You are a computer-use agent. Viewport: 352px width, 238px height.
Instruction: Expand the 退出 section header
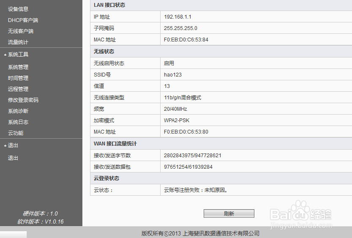[13, 145]
